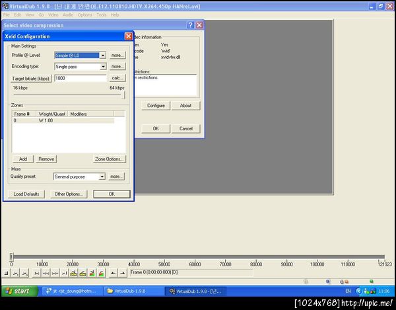Open Zone Options

tap(110, 159)
